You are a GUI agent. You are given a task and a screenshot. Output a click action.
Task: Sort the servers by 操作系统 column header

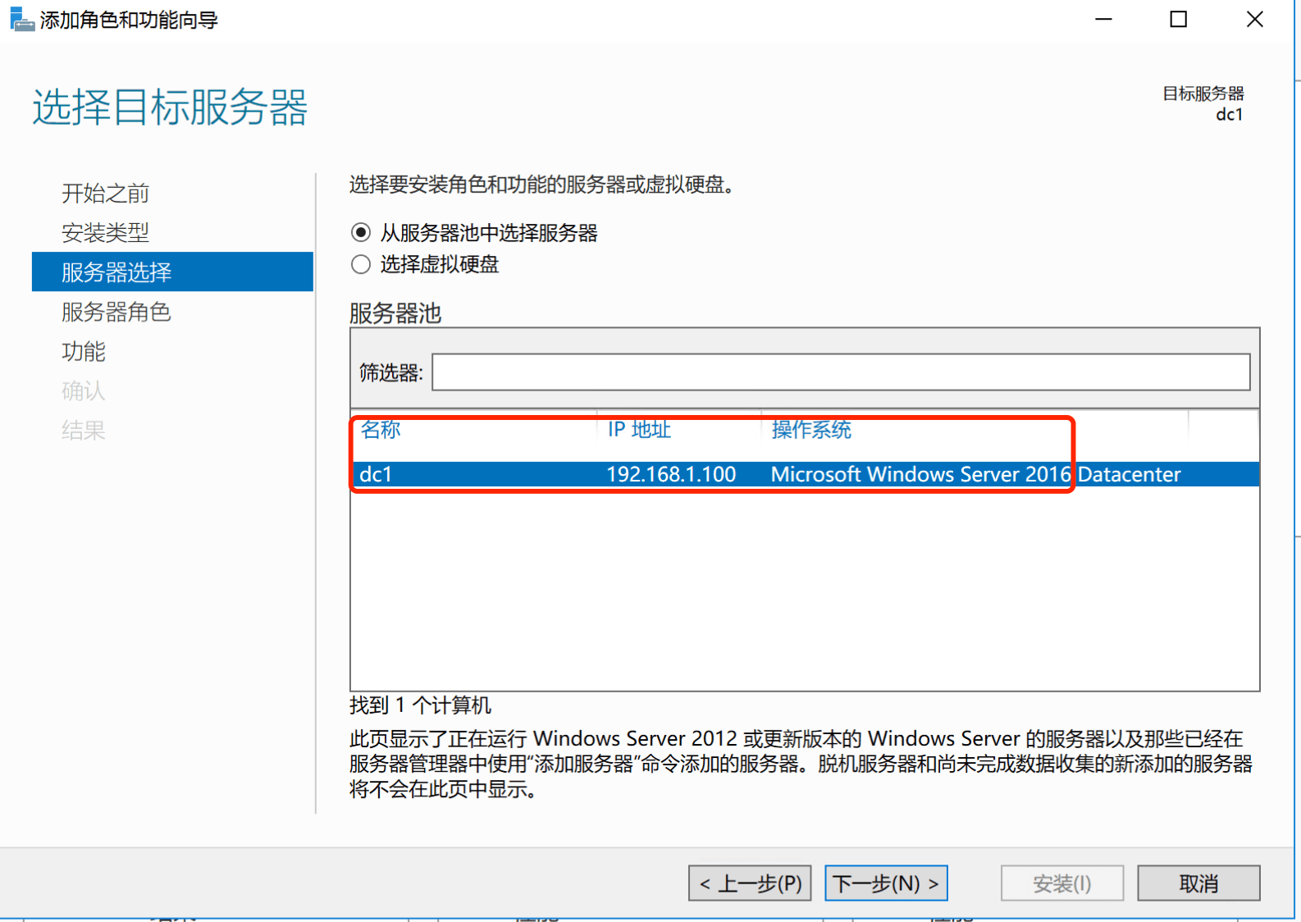[x=811, y=430]
